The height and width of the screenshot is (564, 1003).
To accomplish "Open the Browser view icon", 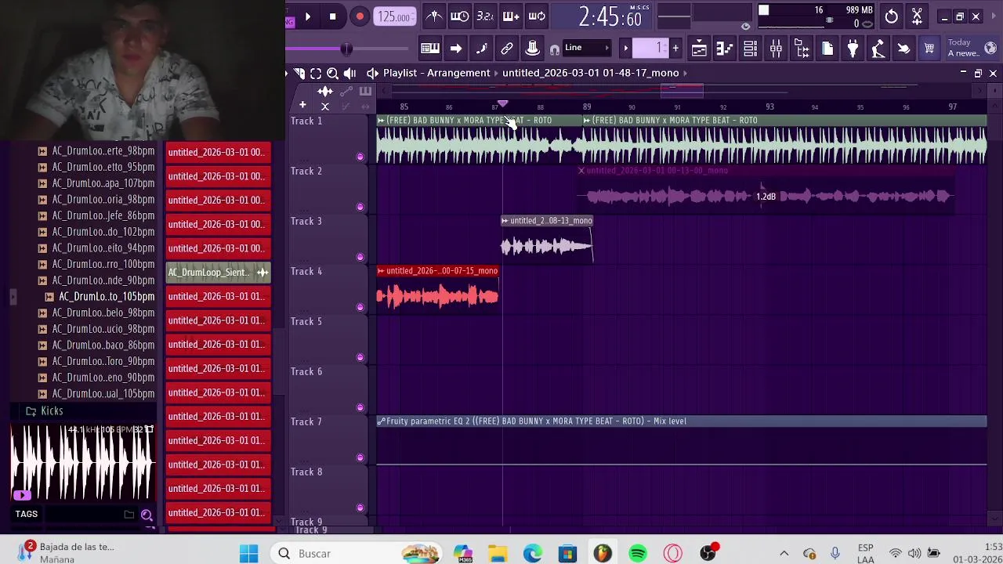I will click(x=802, y=49).
